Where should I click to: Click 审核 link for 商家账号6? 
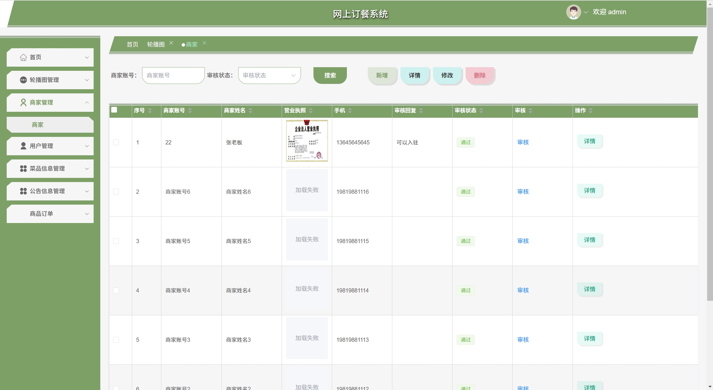pyautogui.click(x=523, y=192)
